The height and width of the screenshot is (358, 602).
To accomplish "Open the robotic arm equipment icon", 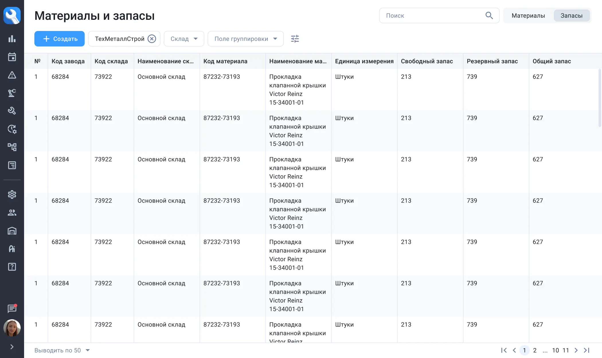I will [12, 93].
